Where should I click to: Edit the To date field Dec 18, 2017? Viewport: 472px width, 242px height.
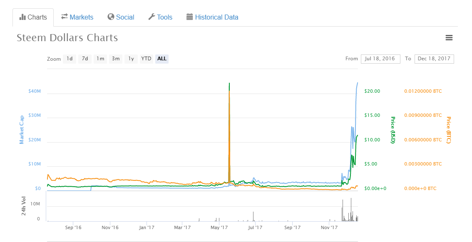pyautogui.click(x=434, y=59)
